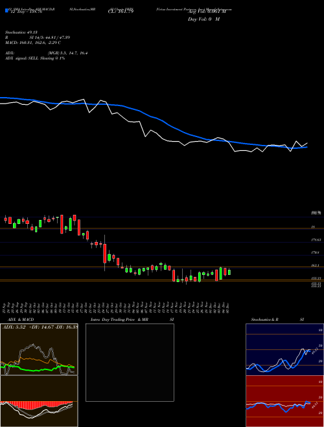This screenshot has height=427, width=324.
Task: Click the 'Avg Vol: 0.061 M' label
Action: tap(207, 12)
